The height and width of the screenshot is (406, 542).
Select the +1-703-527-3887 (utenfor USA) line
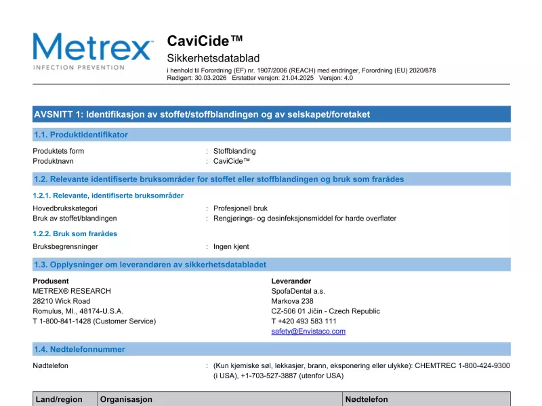[278, 376]
